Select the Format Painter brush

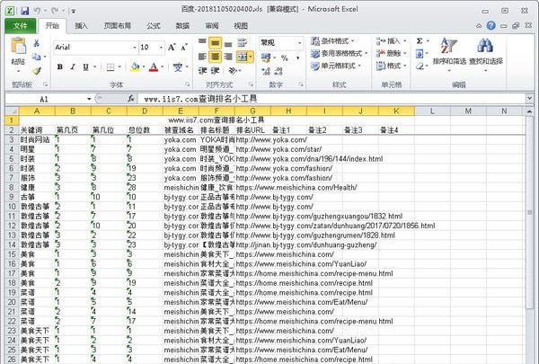[x=37, y=70]
